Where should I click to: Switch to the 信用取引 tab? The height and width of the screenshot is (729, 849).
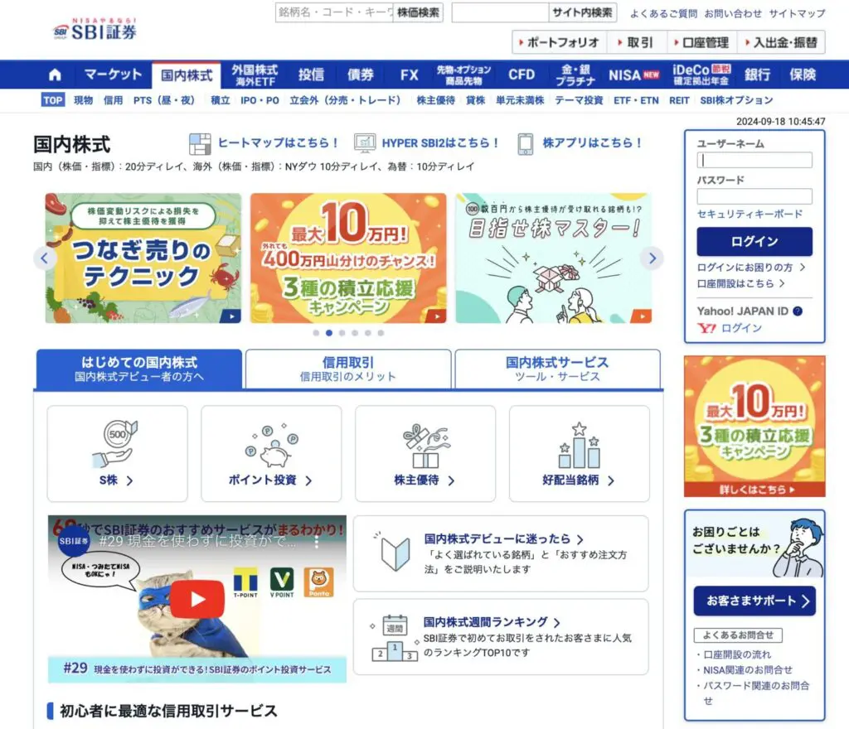(347, 367)
